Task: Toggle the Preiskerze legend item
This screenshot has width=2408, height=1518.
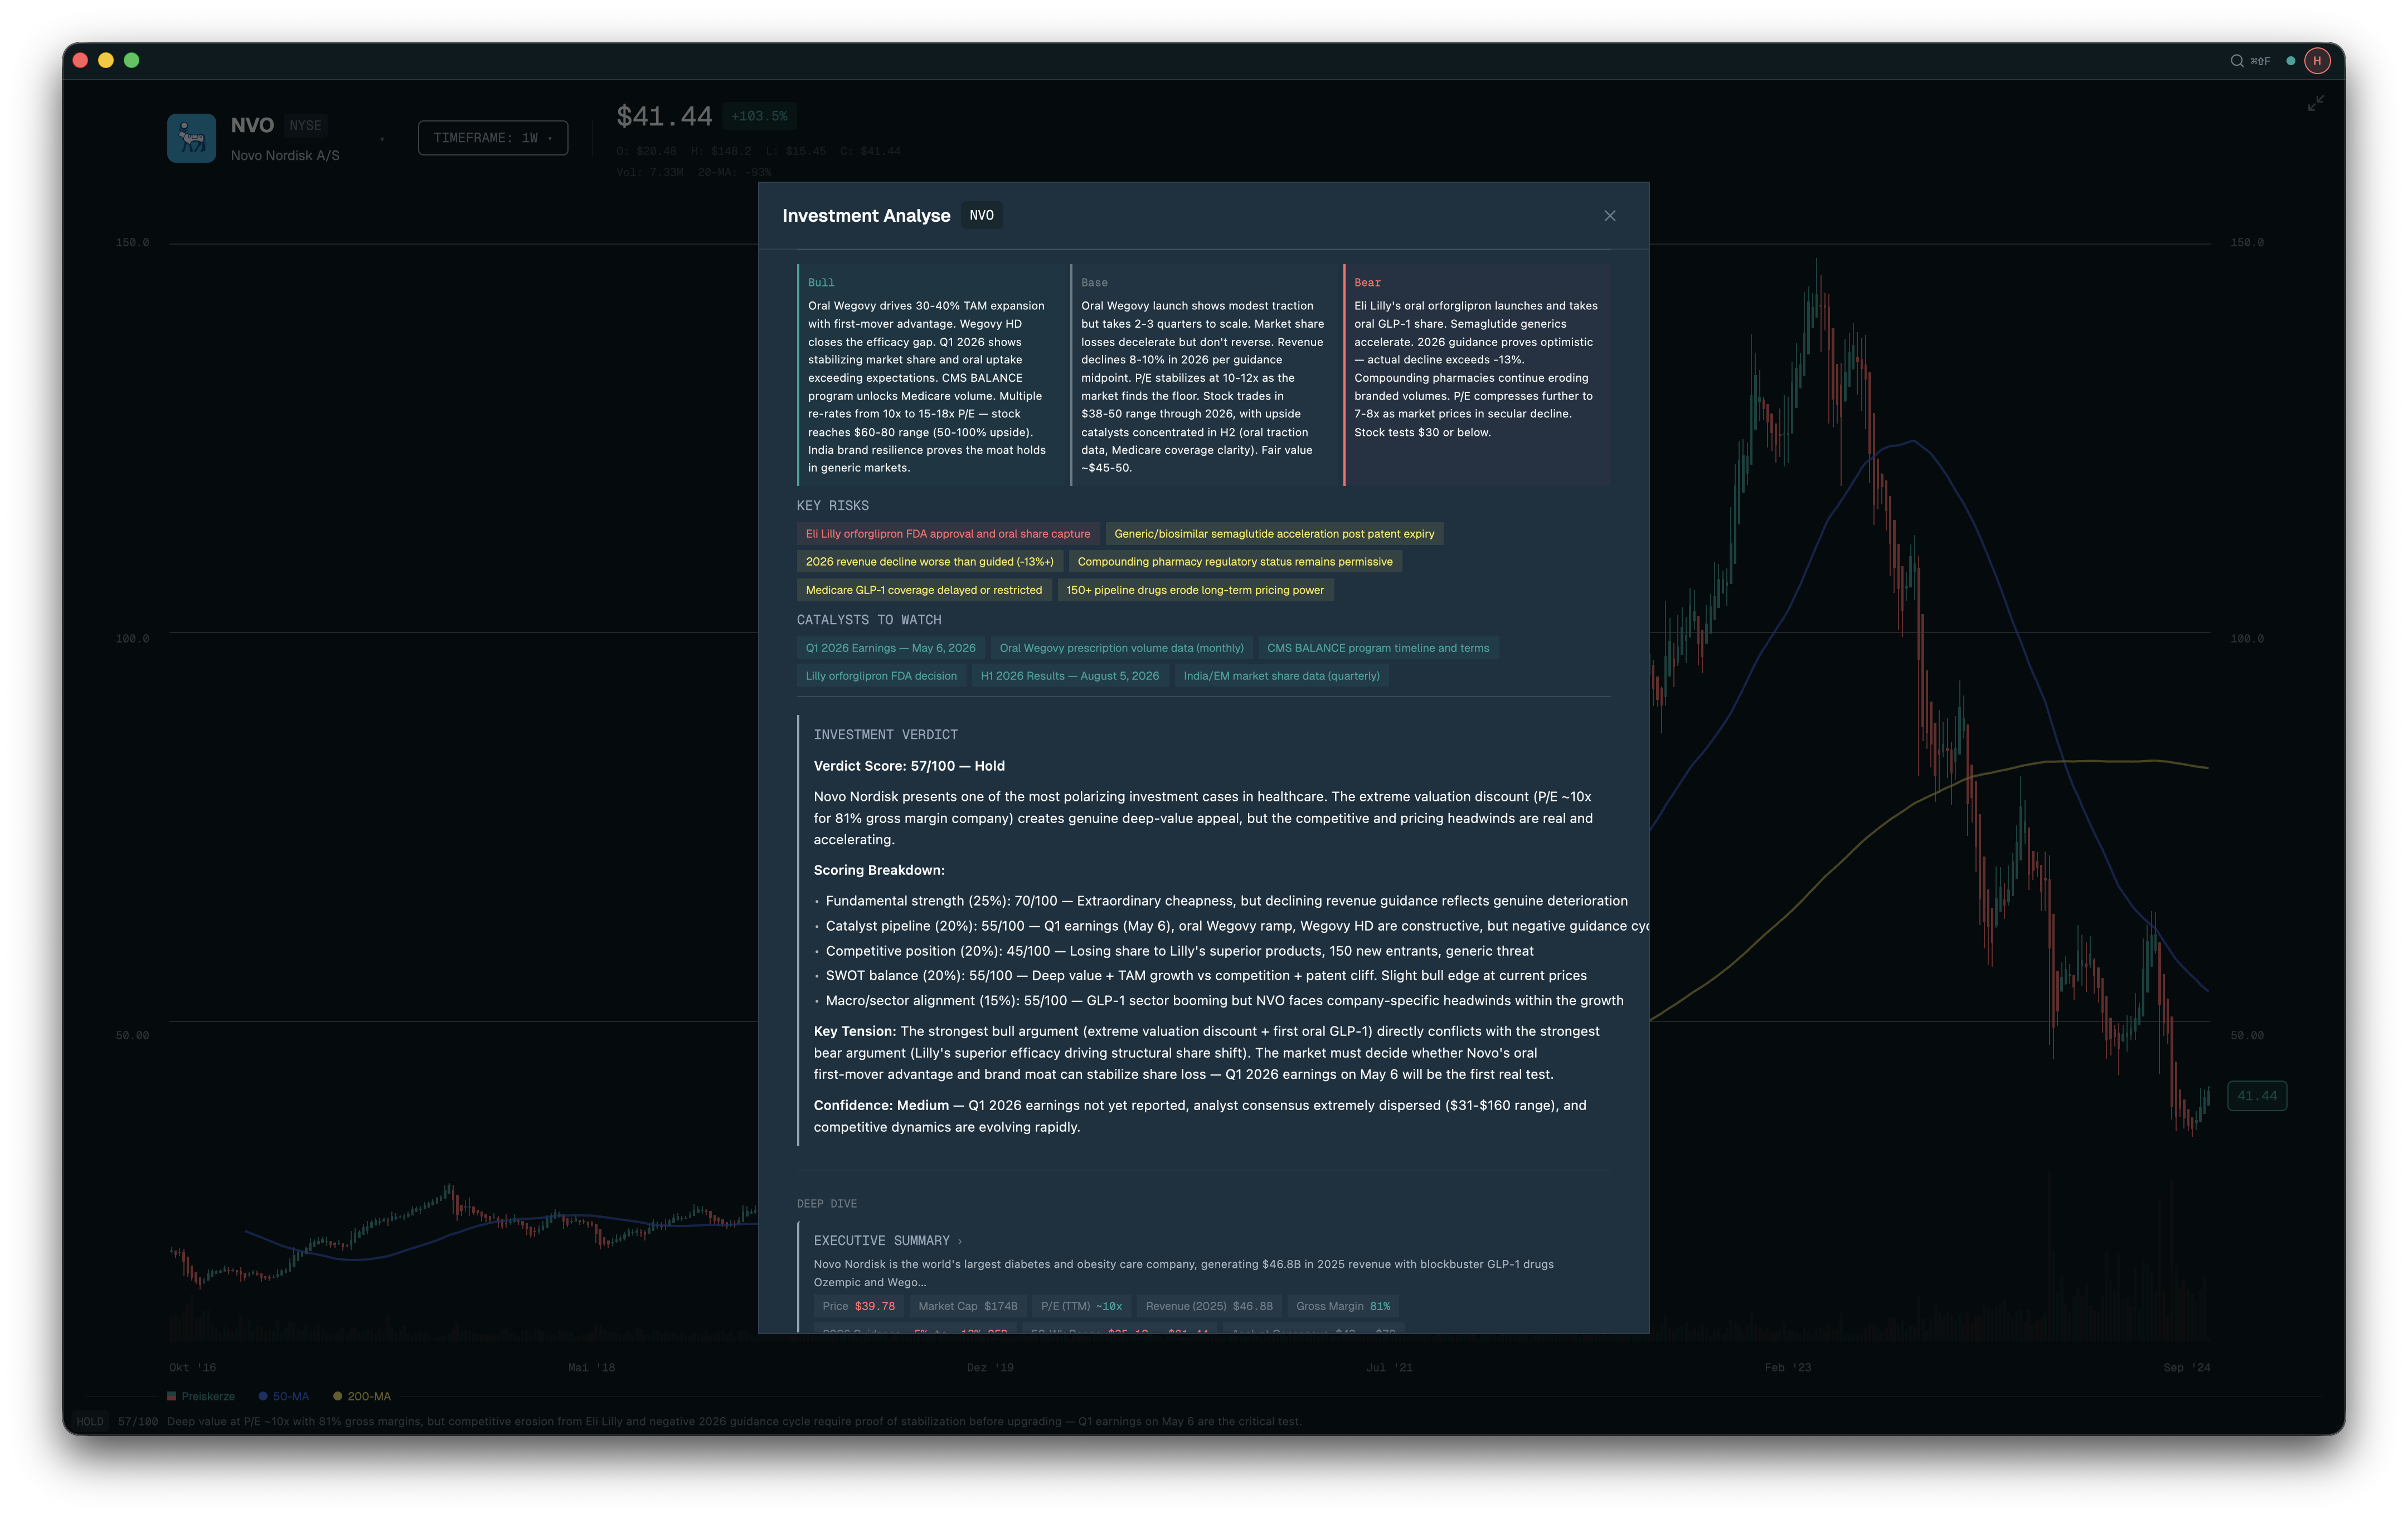Action: (202, 1396)
